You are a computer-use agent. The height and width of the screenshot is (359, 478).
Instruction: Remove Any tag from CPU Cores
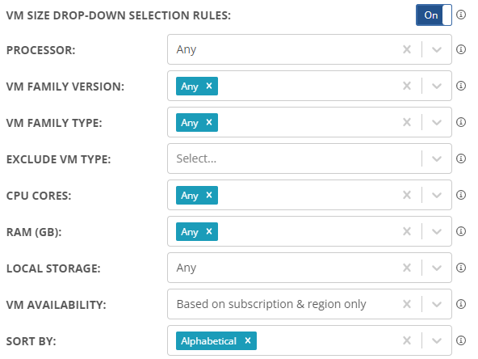click(x=209, y=195)
